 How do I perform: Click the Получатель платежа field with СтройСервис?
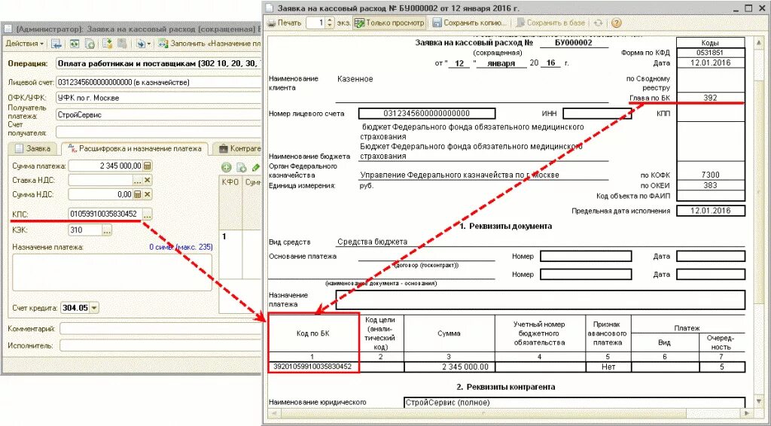click(x=158, y=115)
